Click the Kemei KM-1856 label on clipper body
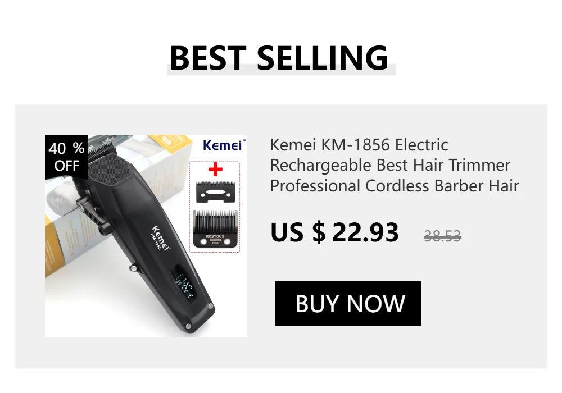Image resolution: width=562 pixels, height=393 pixels. (x=158, y=239)
